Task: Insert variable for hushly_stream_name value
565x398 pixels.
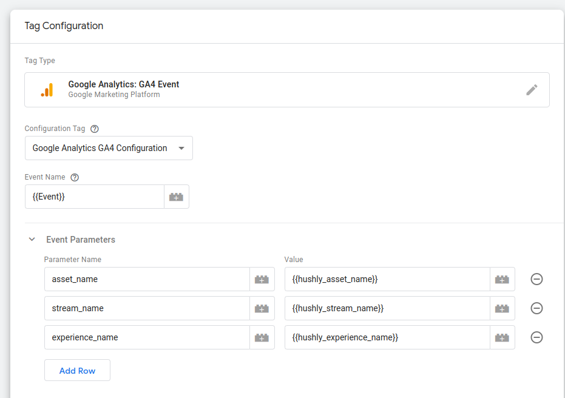Action: click(x=502, y=308)
